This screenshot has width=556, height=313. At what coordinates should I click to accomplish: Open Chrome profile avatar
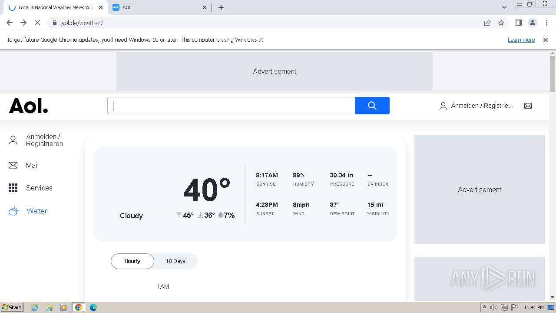[532, 23]
